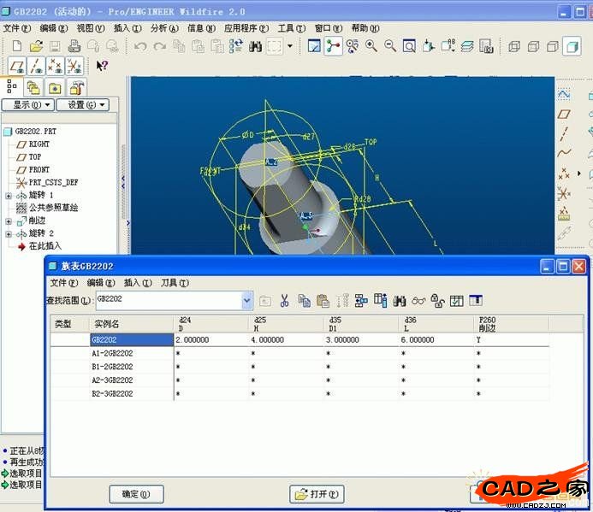This screenshot has width=593, height=512.
Task: Click the find binoculars icon in main toolbar
Action: click(255, 46)
